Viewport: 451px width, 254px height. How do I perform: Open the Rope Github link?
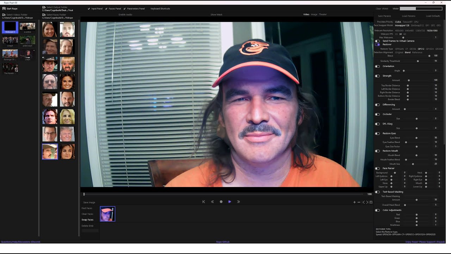click(223, 242)
